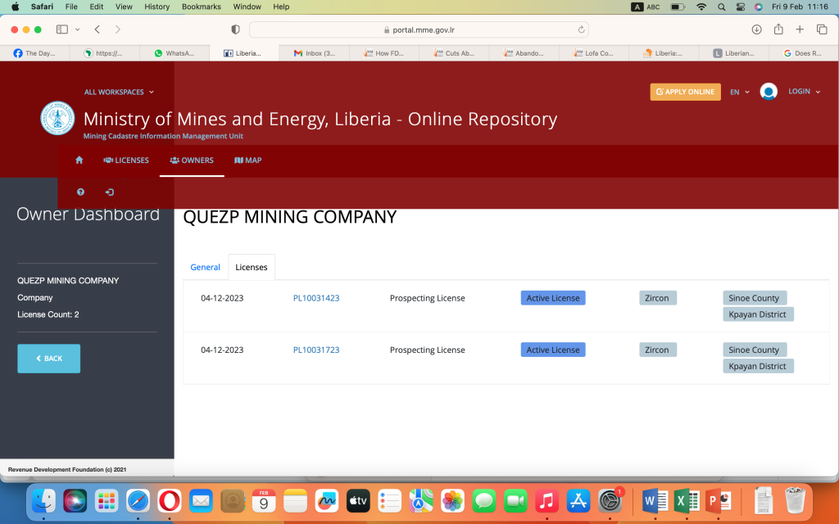
Task: Expand the LOGIN dropdown menu
Action: (x=804, y=92)
